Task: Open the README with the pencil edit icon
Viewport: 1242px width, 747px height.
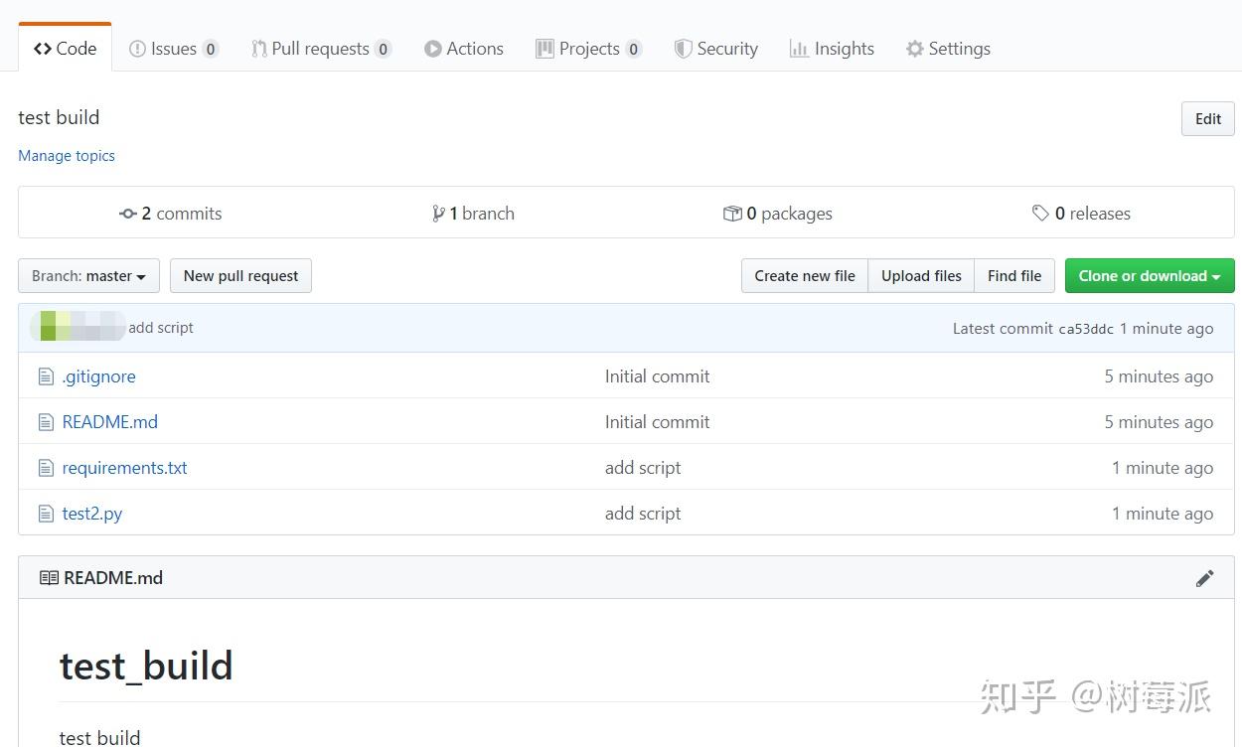Action: pyautogui.click(x=1205, y=577)
